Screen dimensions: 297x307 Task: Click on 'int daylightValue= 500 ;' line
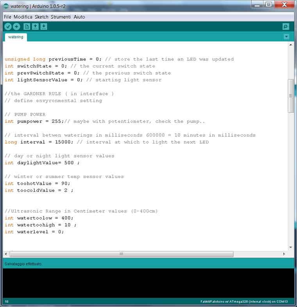point(42,163)
